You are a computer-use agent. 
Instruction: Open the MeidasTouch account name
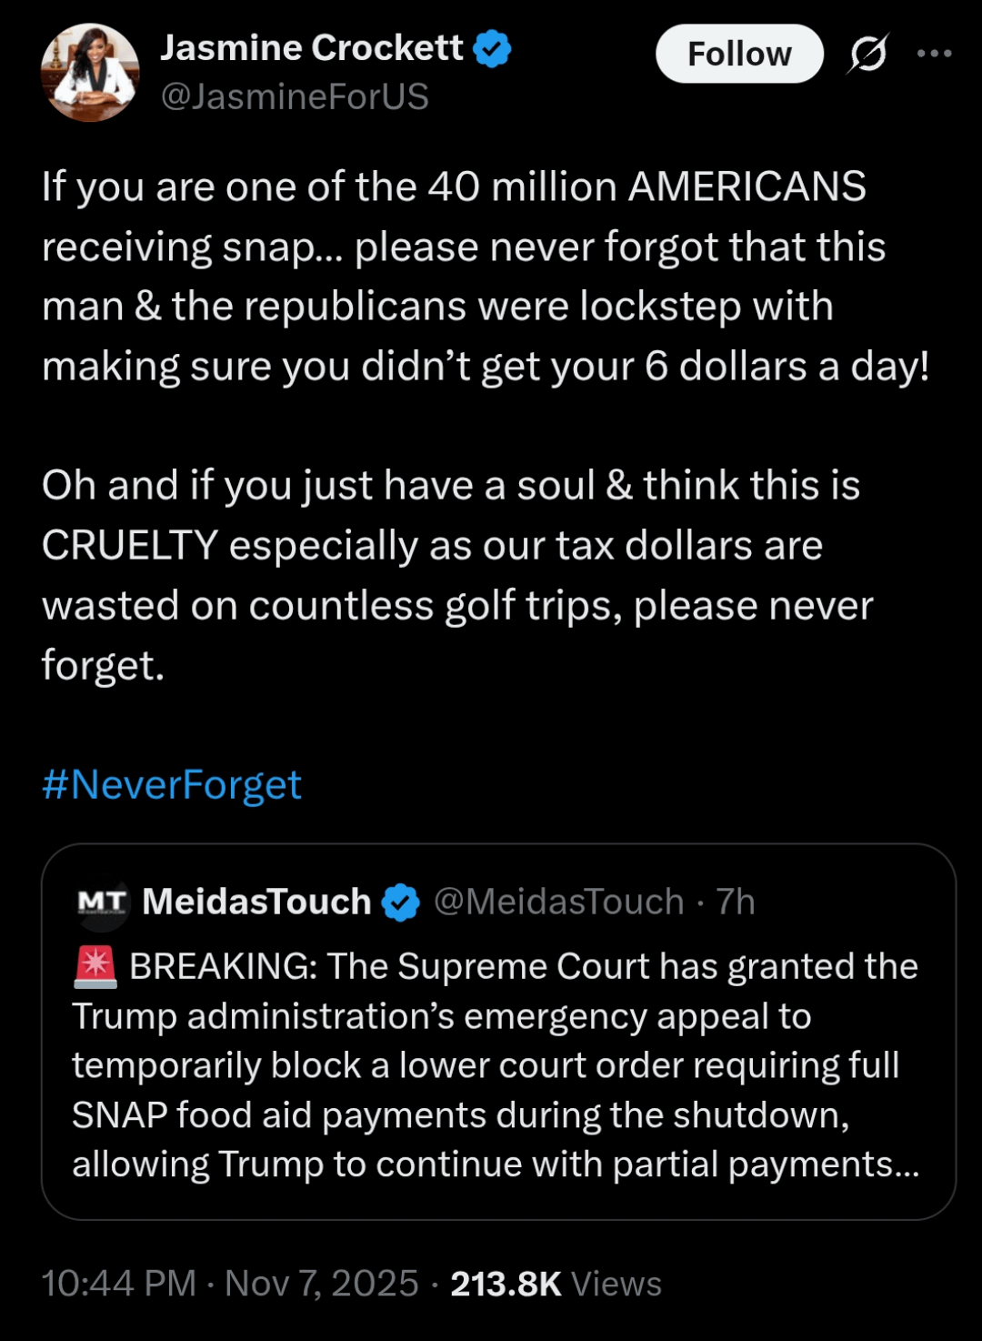(x=256, y=902)
